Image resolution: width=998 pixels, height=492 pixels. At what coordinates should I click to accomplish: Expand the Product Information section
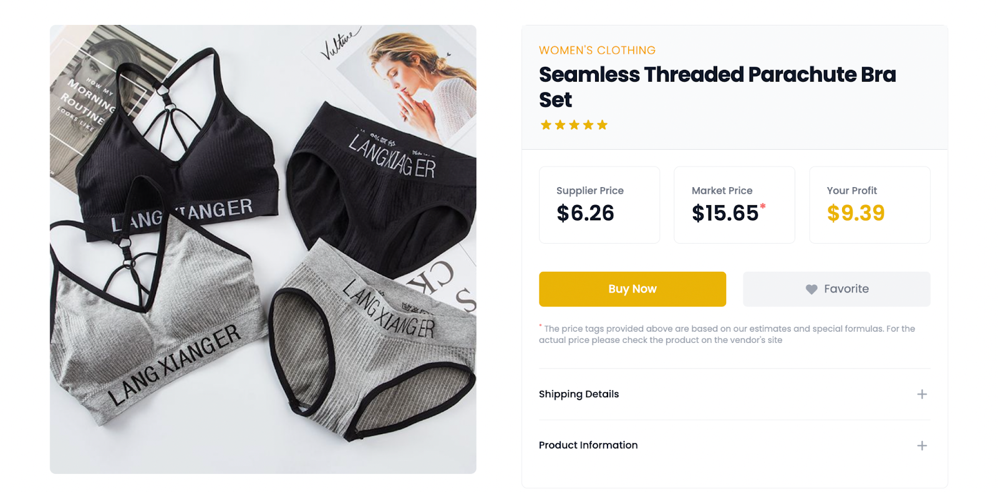click(734, 445)
